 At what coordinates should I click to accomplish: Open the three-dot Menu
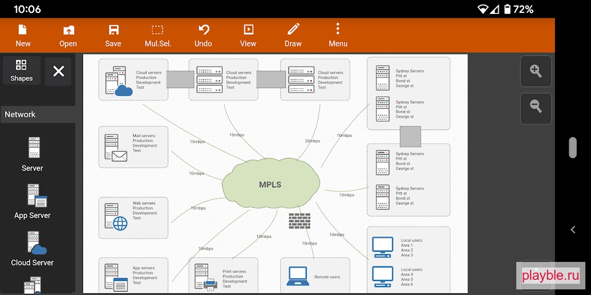click(338, 36)
